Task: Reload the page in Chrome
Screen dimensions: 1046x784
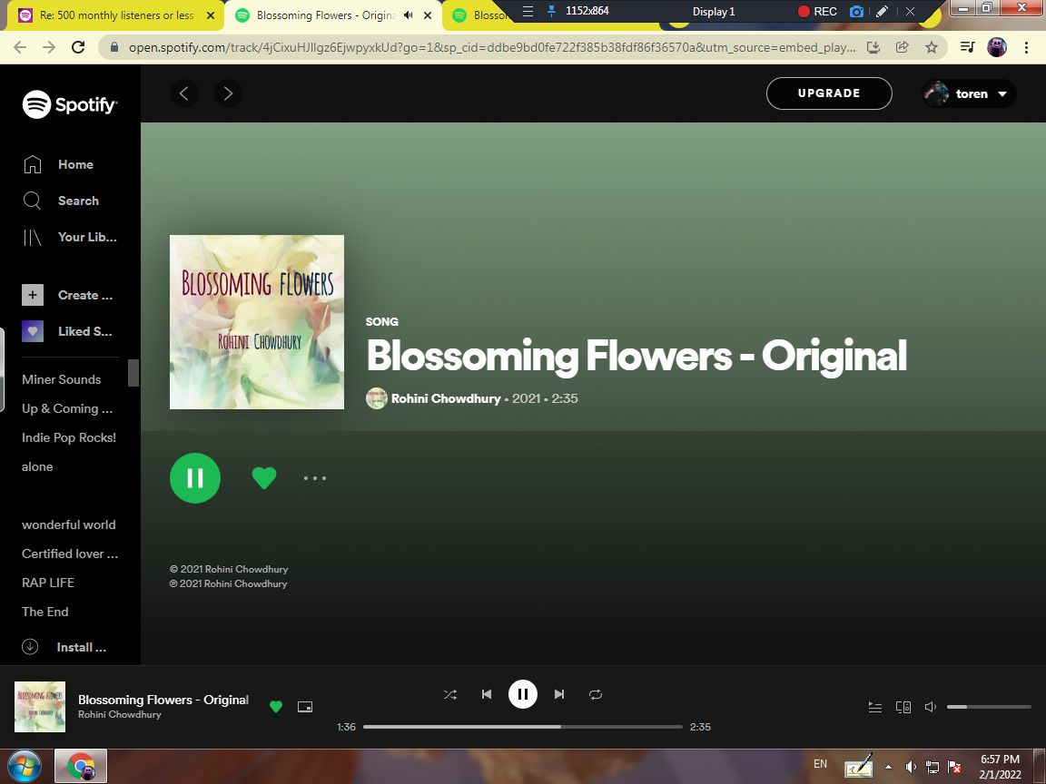Action: 78,46
